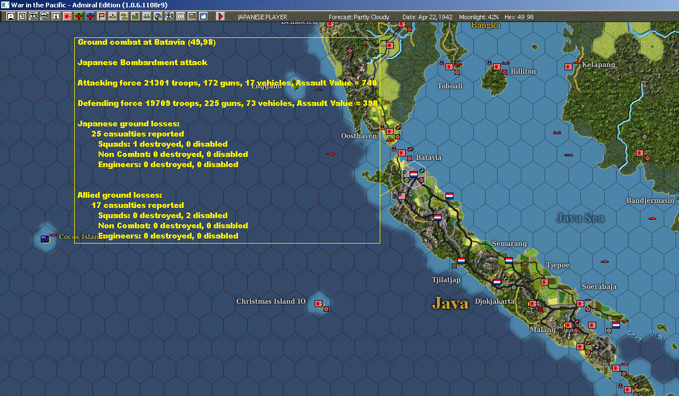Click the green ship silhouette icon

[x=146, y=16]
